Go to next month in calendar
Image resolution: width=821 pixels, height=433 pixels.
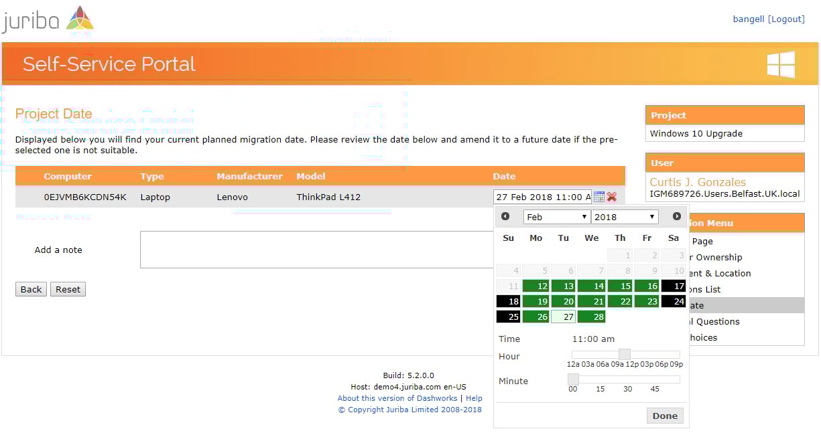point(676,216)
